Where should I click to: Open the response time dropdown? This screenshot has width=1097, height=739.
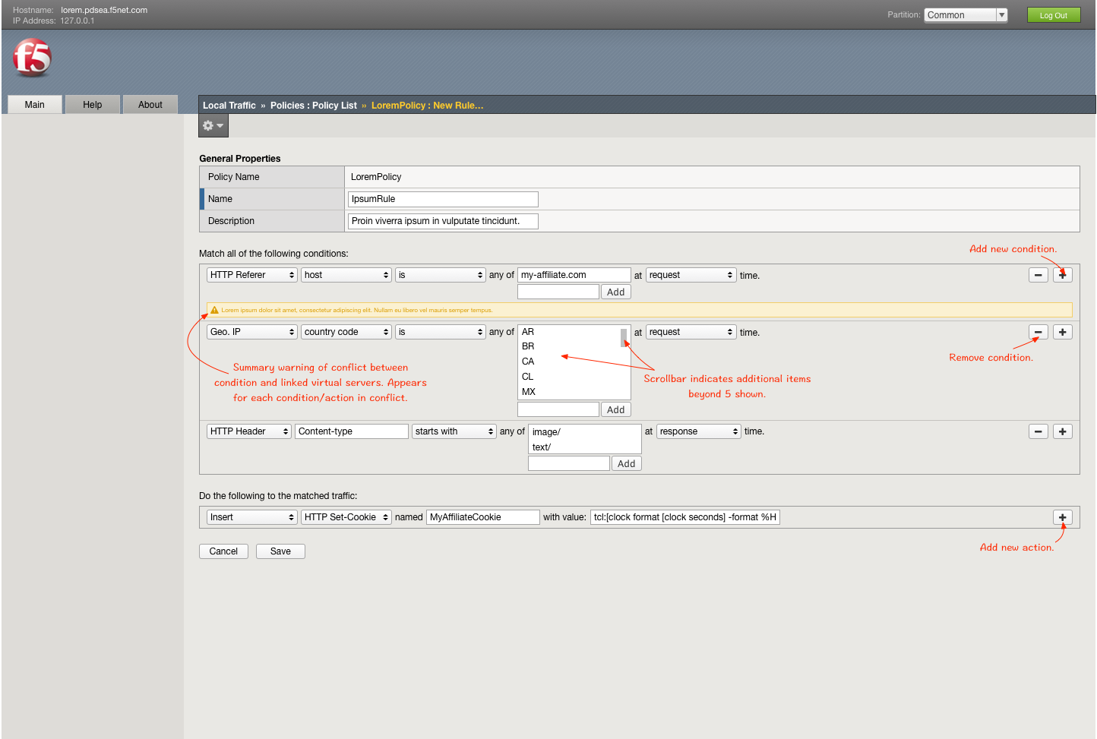(x=699, y=431)
